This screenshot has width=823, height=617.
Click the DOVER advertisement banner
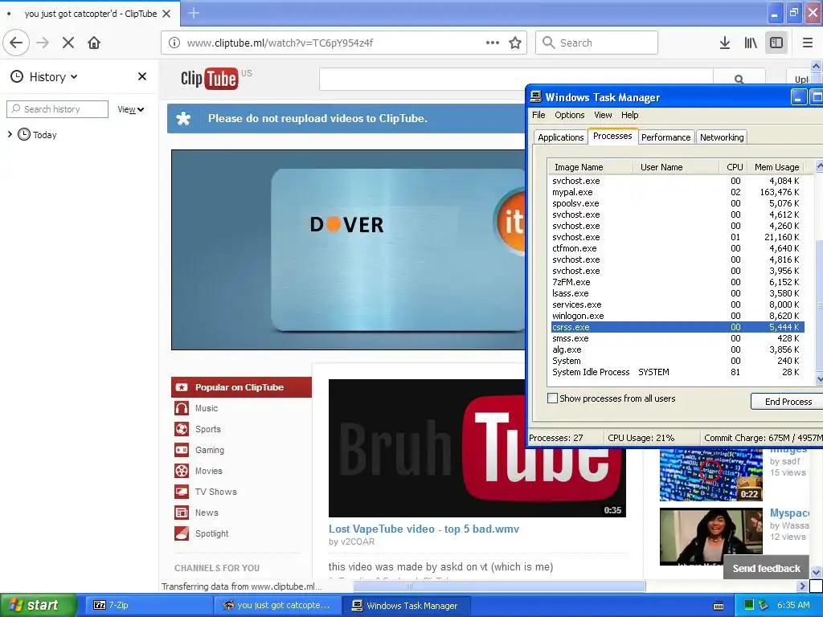coord(349,250)
